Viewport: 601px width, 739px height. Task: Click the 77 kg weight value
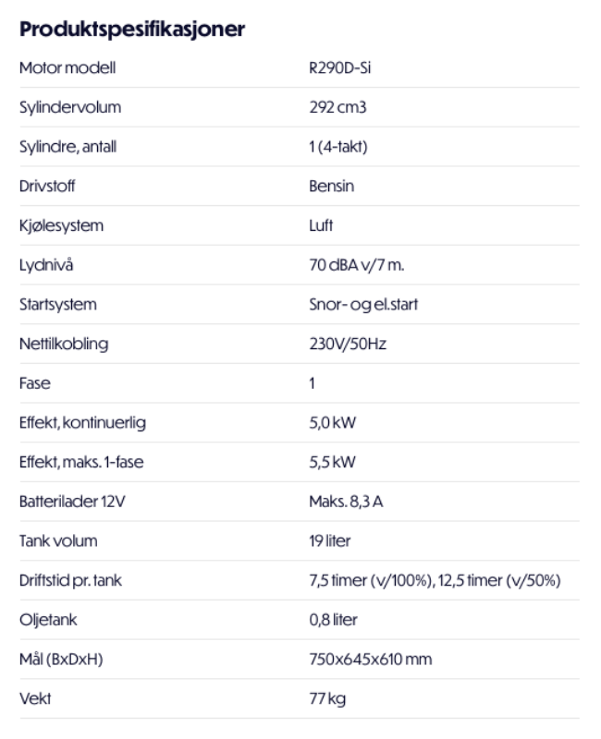pyautogui.click(x=326, y=697)
